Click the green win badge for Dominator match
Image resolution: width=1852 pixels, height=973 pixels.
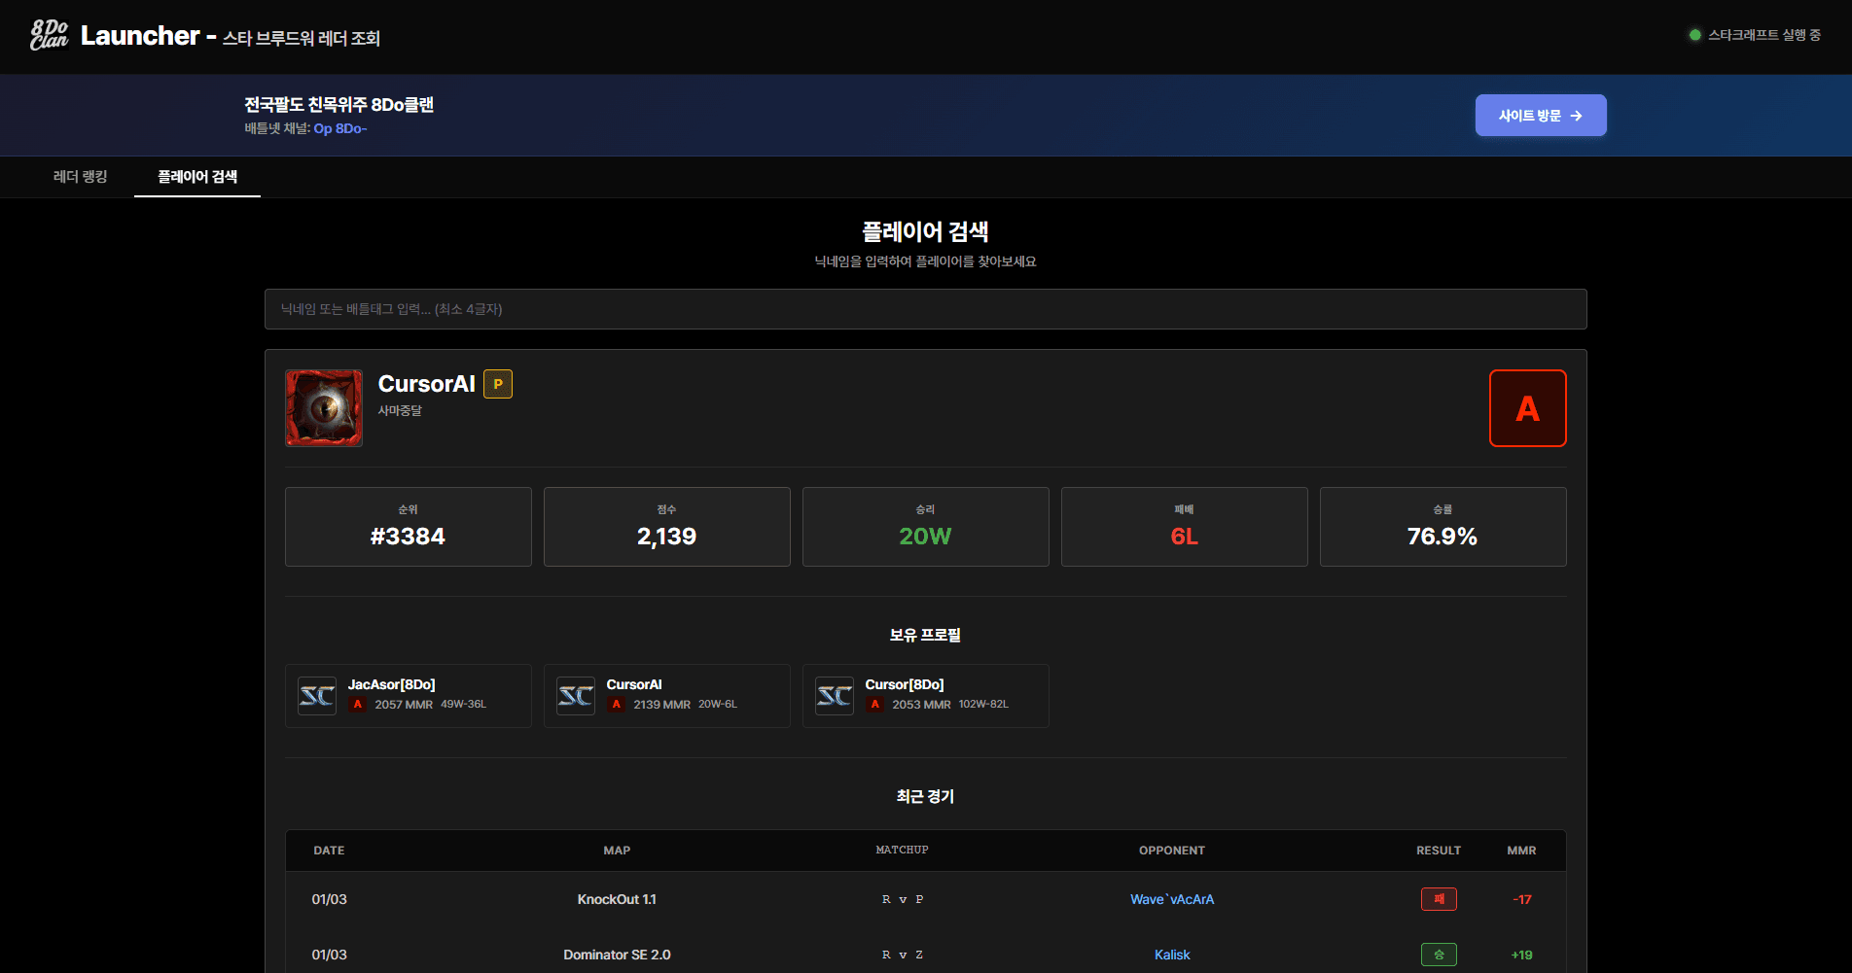[x=1439, y=955]
